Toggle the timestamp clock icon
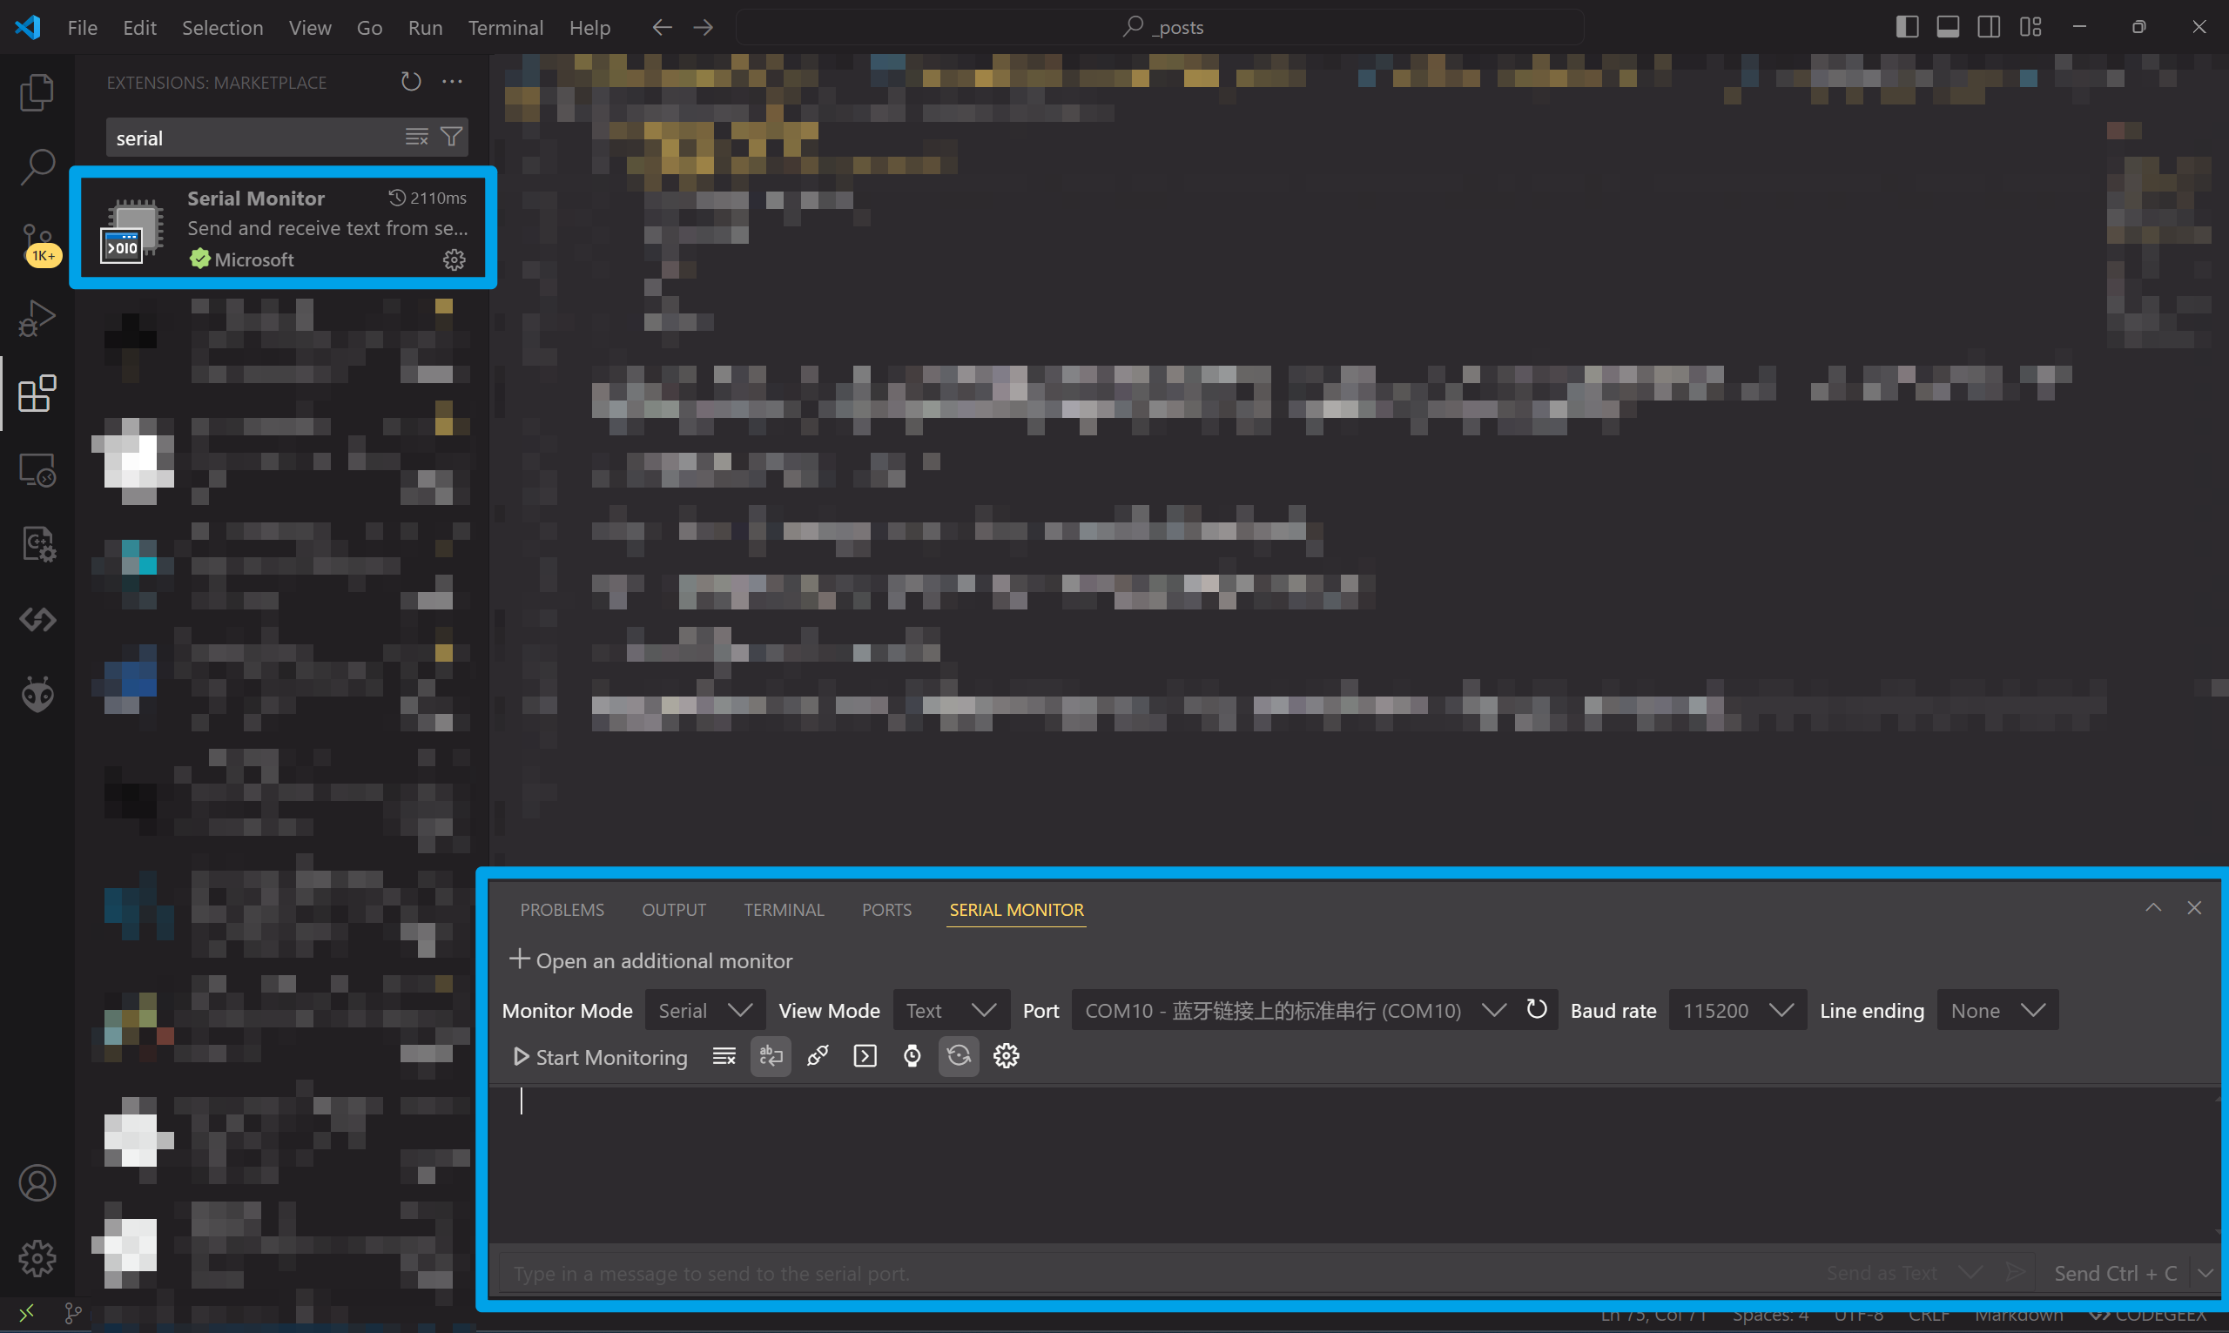Viewport: 2229px width, 1333px height. [x=912, y=1056]
